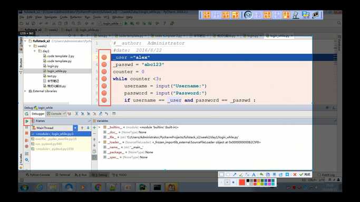Undo last screenshot annotation
This screenshot has height=202, width=360.
[x=261, y=175]
